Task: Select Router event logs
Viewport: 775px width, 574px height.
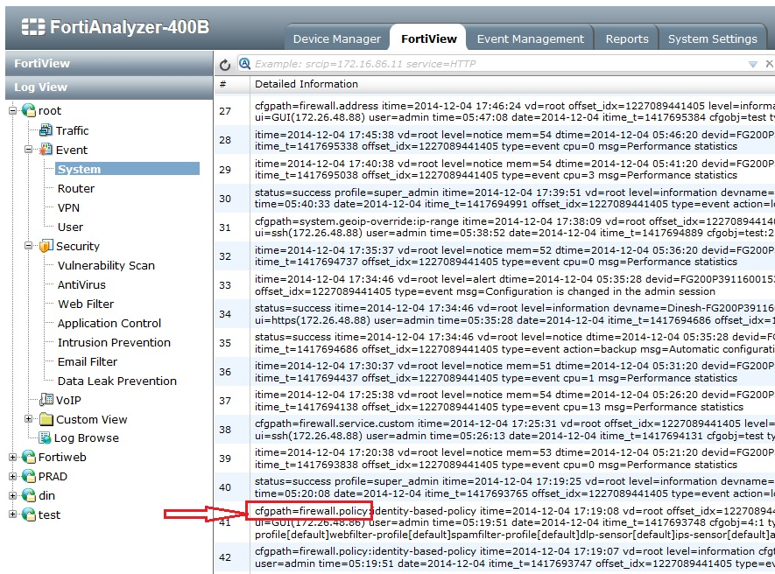Action: 76,188
